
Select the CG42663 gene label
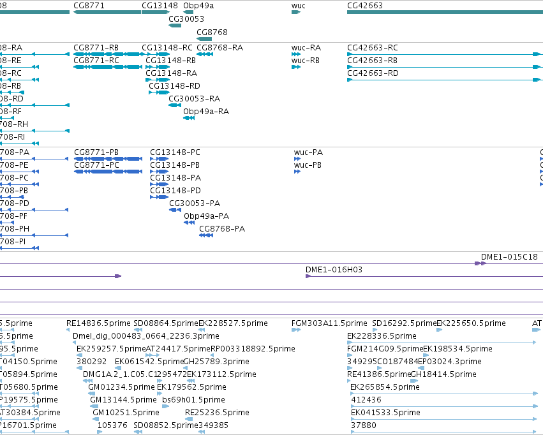click(x=364, y=6)
